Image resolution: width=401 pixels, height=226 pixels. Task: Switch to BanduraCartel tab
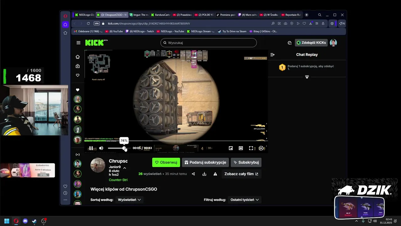160,15
